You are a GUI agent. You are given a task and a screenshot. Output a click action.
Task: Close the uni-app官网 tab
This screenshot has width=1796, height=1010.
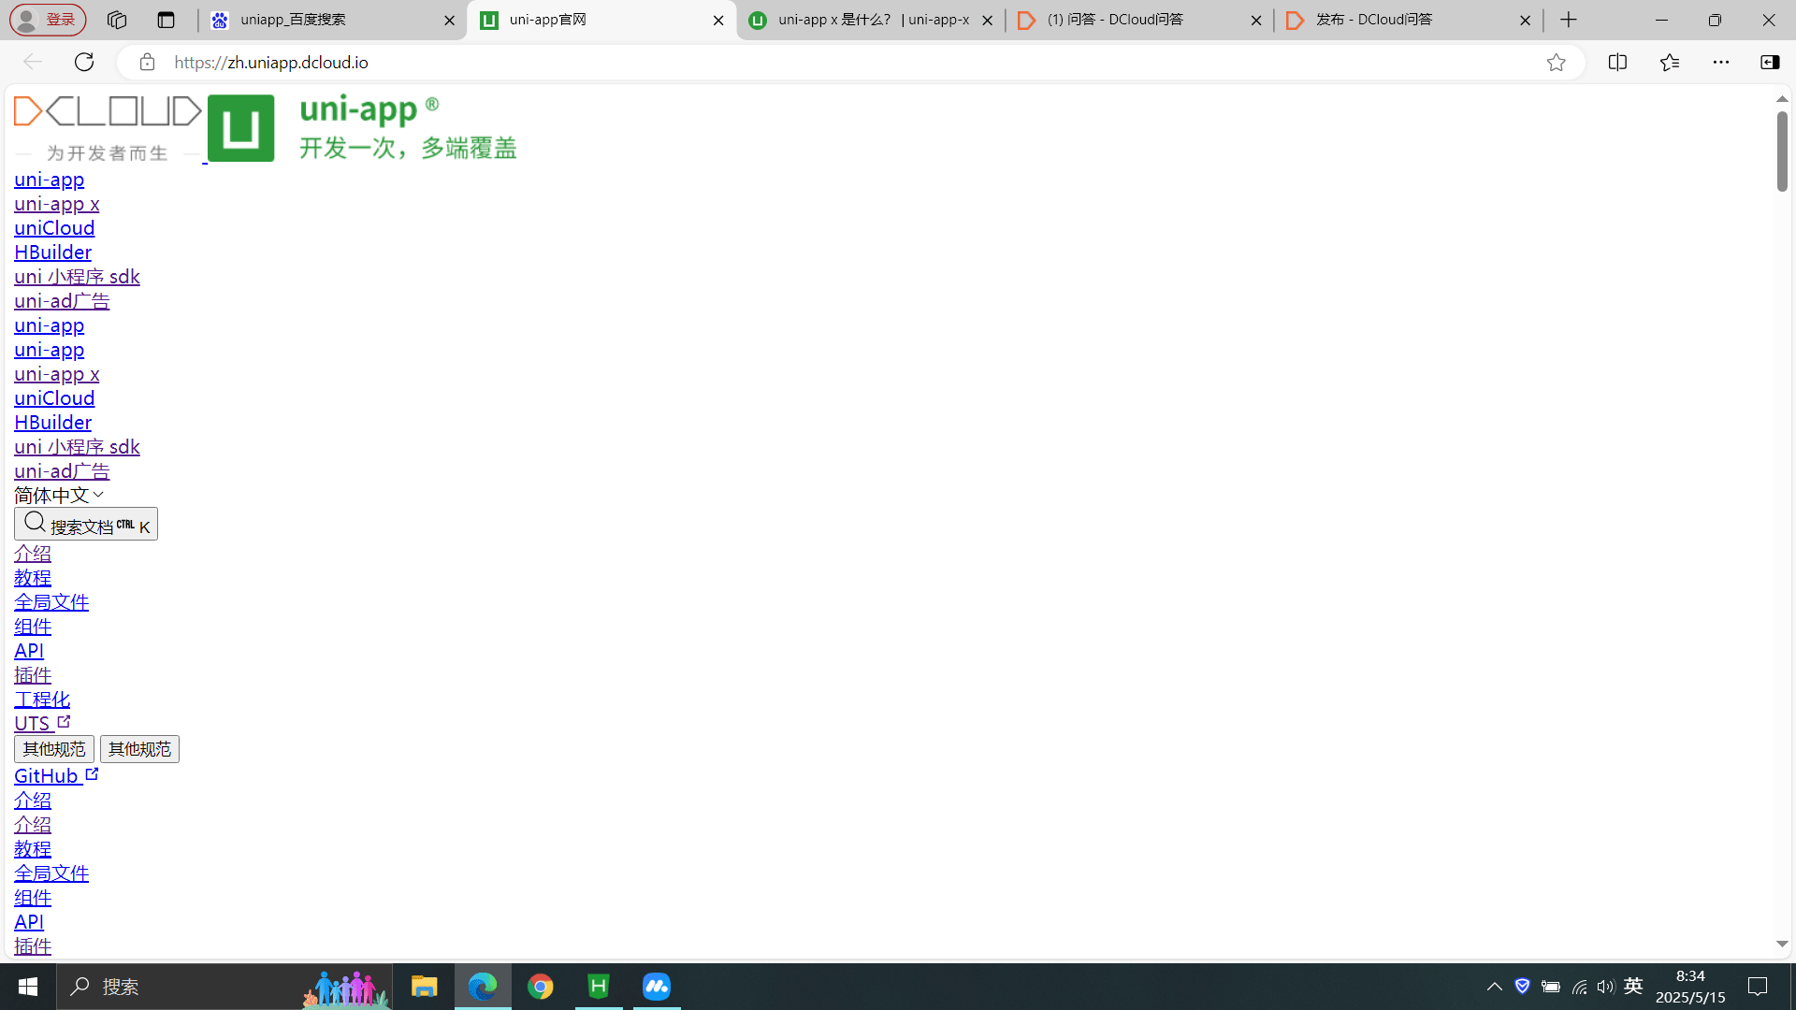pos(718,20)
